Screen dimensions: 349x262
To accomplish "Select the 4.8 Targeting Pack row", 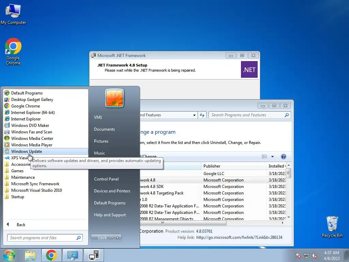I will (x=213, y=193).
